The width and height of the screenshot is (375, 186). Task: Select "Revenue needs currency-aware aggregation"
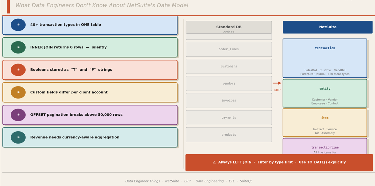(74, 137)
